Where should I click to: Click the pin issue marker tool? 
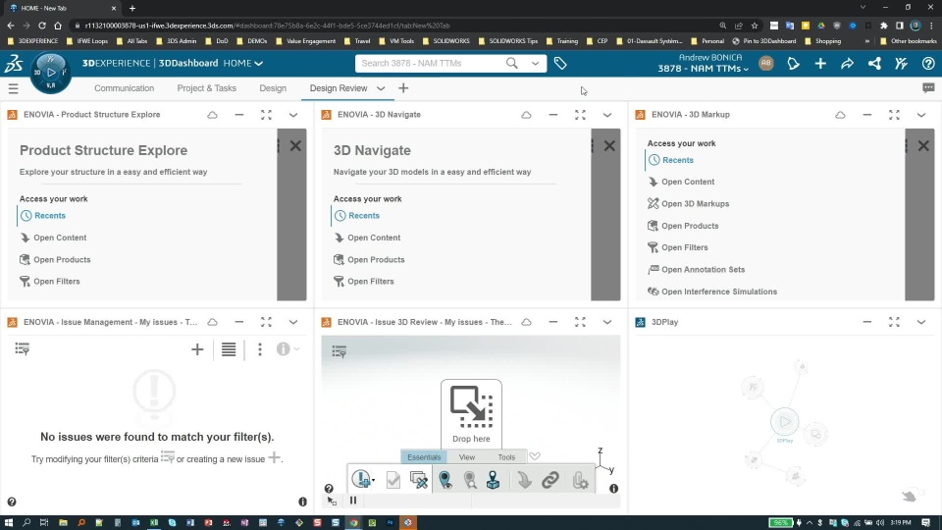coord(445,480)
